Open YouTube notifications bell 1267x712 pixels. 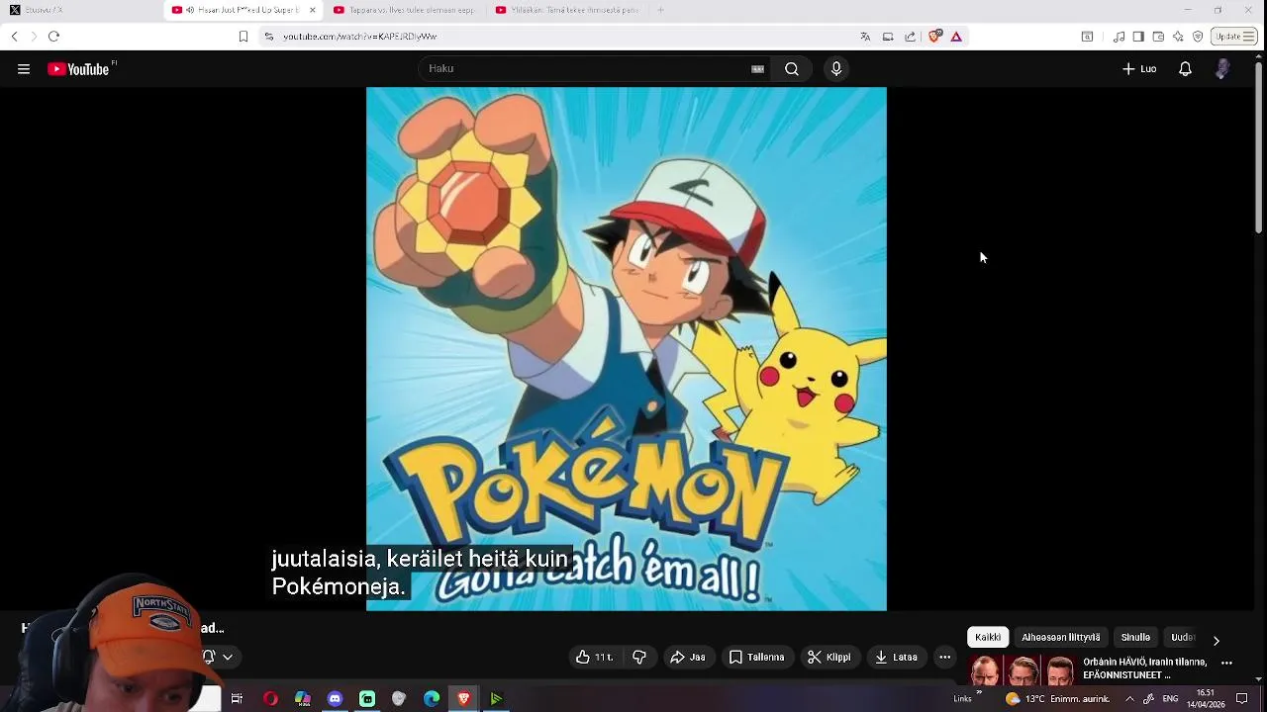coord(1185,69)
